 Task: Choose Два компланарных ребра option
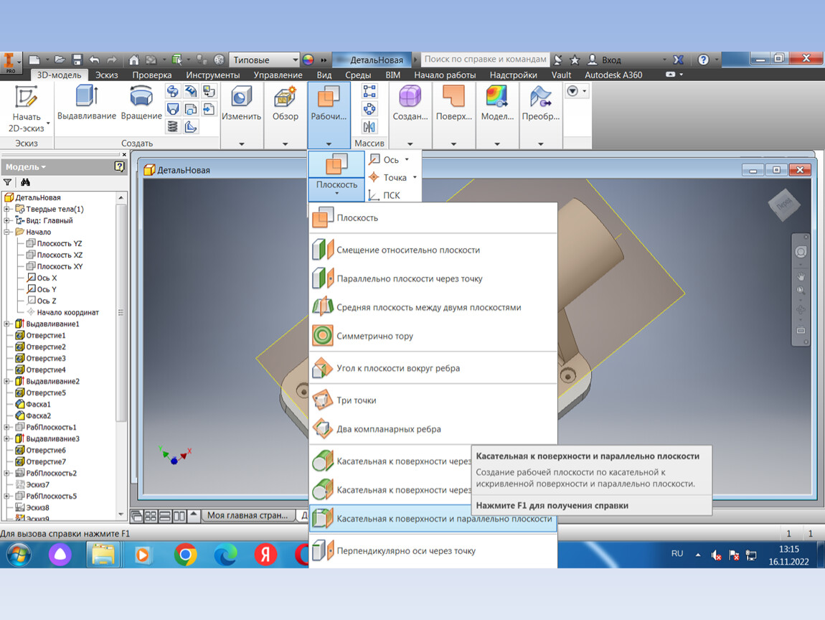(433, 429)
